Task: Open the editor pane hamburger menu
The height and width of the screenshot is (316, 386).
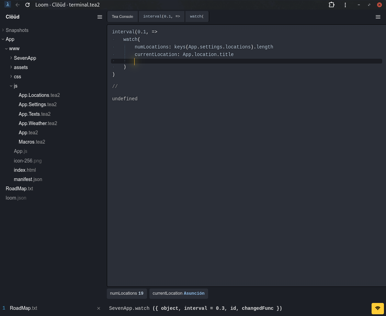Action: tap(378, 17)
